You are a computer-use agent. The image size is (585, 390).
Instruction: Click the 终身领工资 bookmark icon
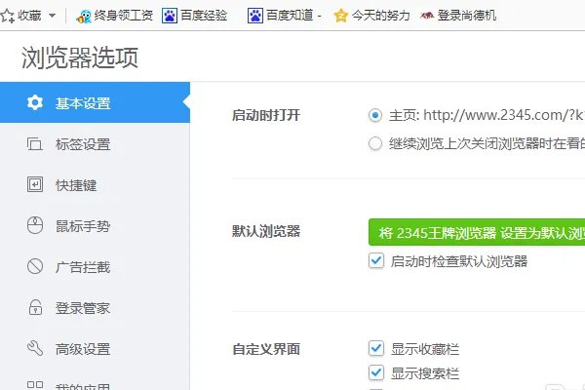[84, 16]
